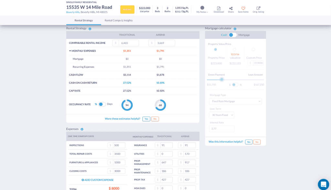Collapse the Monthly Expenses row
Viewport: 331px width, 190px height.
(x=70, y=51)
